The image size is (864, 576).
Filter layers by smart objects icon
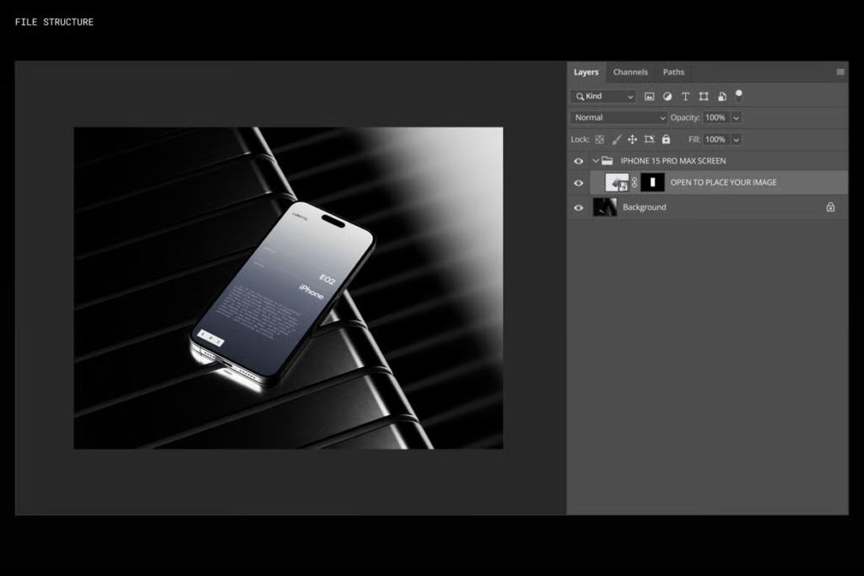721,96
